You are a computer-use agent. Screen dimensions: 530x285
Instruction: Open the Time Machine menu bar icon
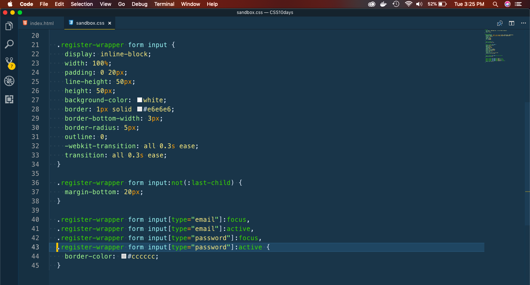396,4
